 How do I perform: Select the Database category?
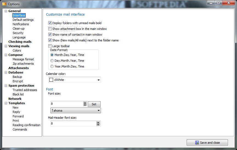pos(16,72)
